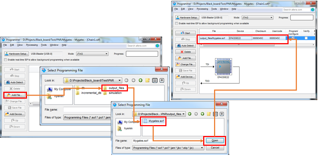Click the gray back arrow in the PNR dialog

(x=126, y=80)
